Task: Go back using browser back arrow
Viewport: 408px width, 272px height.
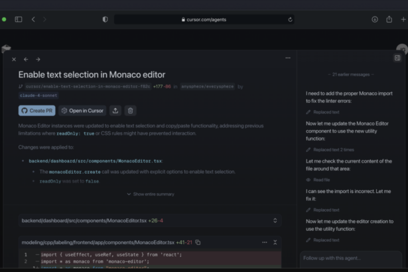Action: point(33,19)
